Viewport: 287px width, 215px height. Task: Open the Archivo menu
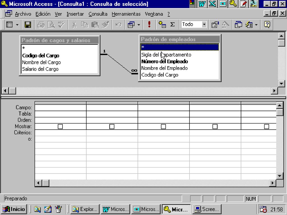pos(23,14)
